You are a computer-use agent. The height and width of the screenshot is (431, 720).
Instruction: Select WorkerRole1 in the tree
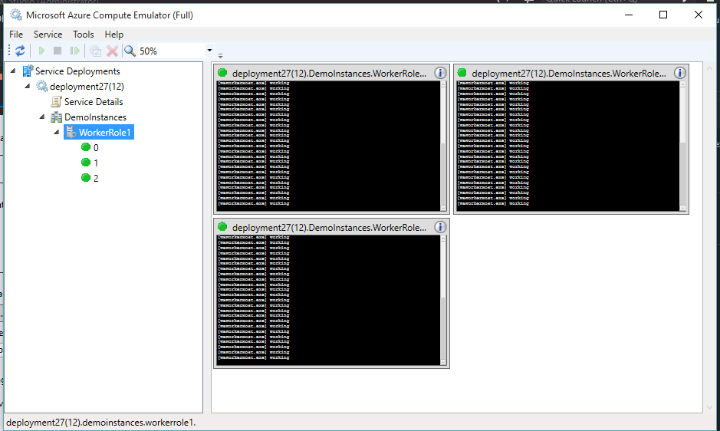[105, 133]
